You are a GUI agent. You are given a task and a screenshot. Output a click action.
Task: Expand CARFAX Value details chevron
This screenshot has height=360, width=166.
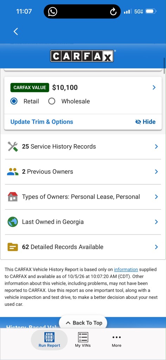click(x=154, y=88)
